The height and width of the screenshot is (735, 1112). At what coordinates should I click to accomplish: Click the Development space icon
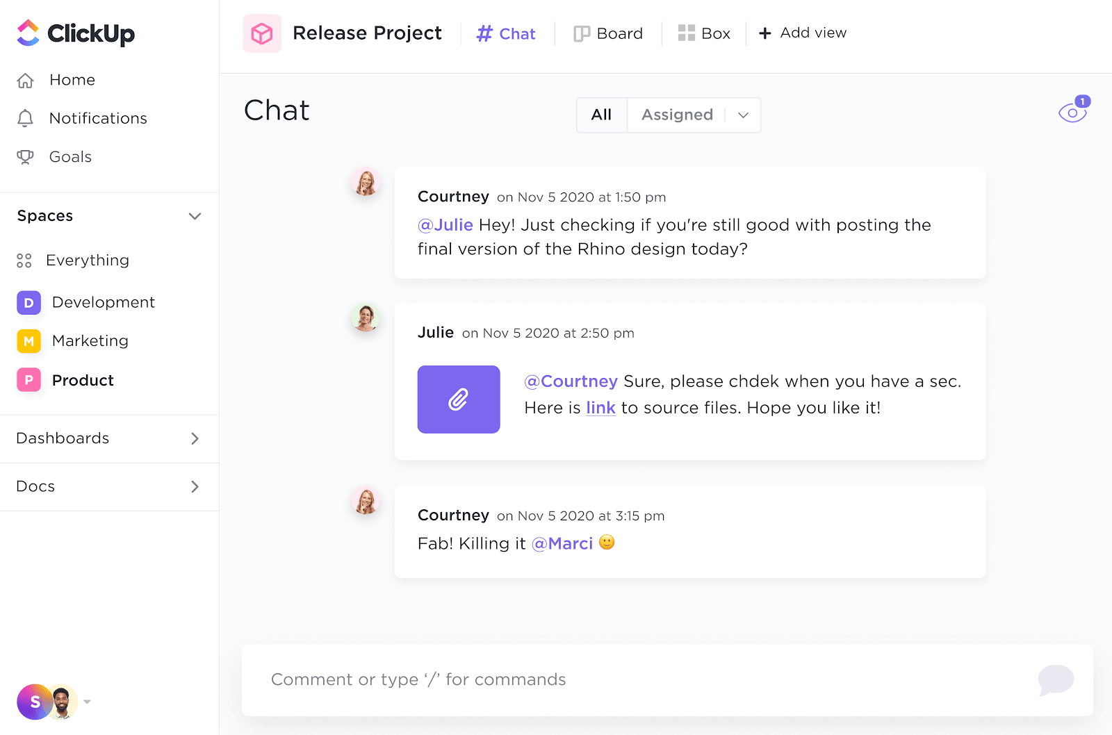click(28, 302)
